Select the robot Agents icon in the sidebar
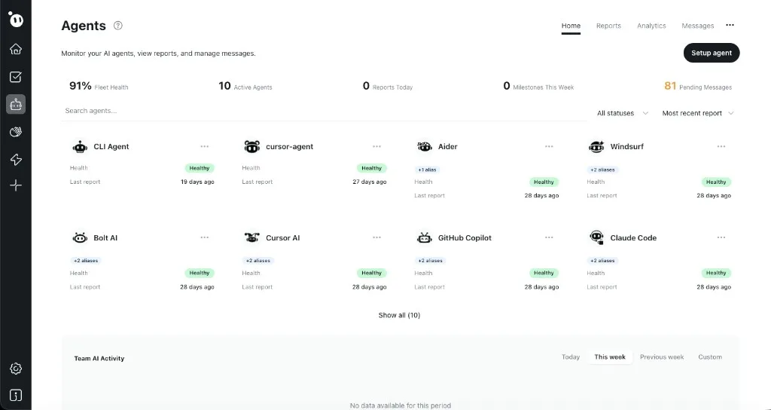This screenshot has width=771, height=410. click(x=16, y=104)
